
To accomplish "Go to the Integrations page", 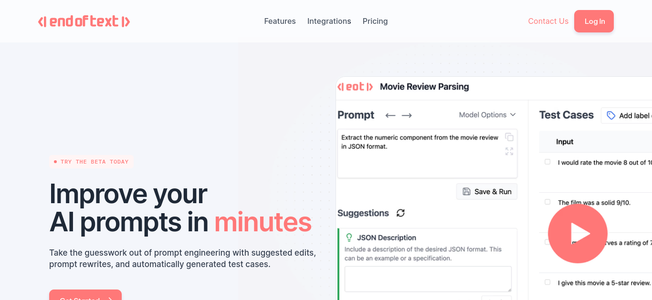I will point(329,21).
